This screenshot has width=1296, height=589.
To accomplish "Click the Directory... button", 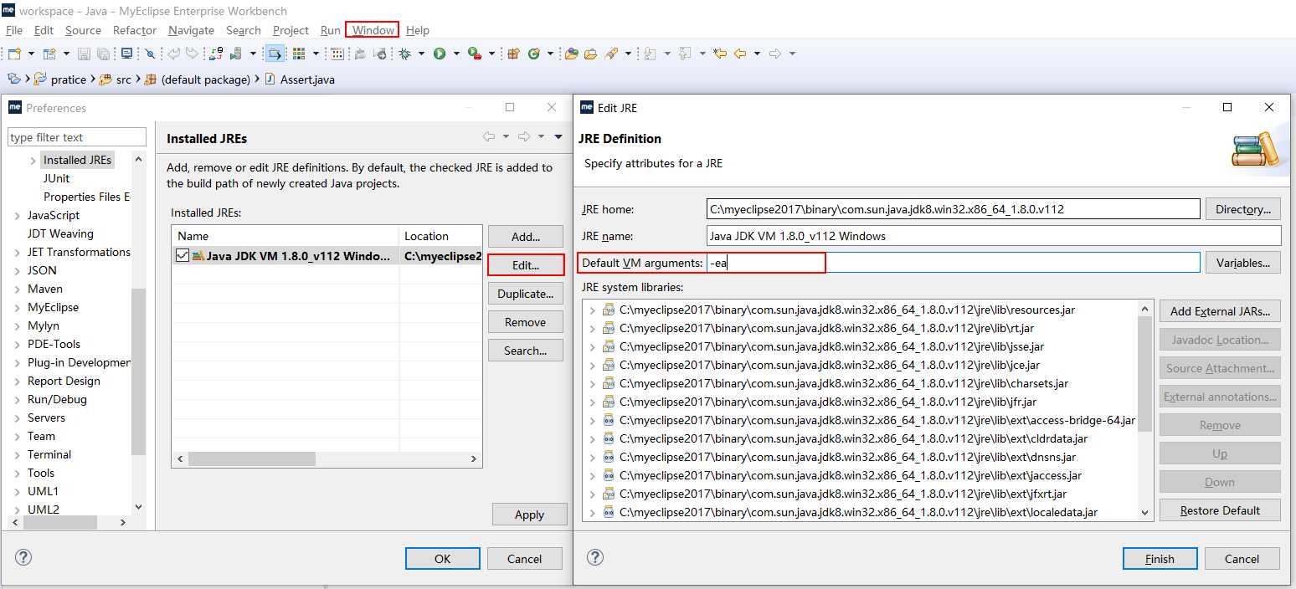I will [1243, 209].
